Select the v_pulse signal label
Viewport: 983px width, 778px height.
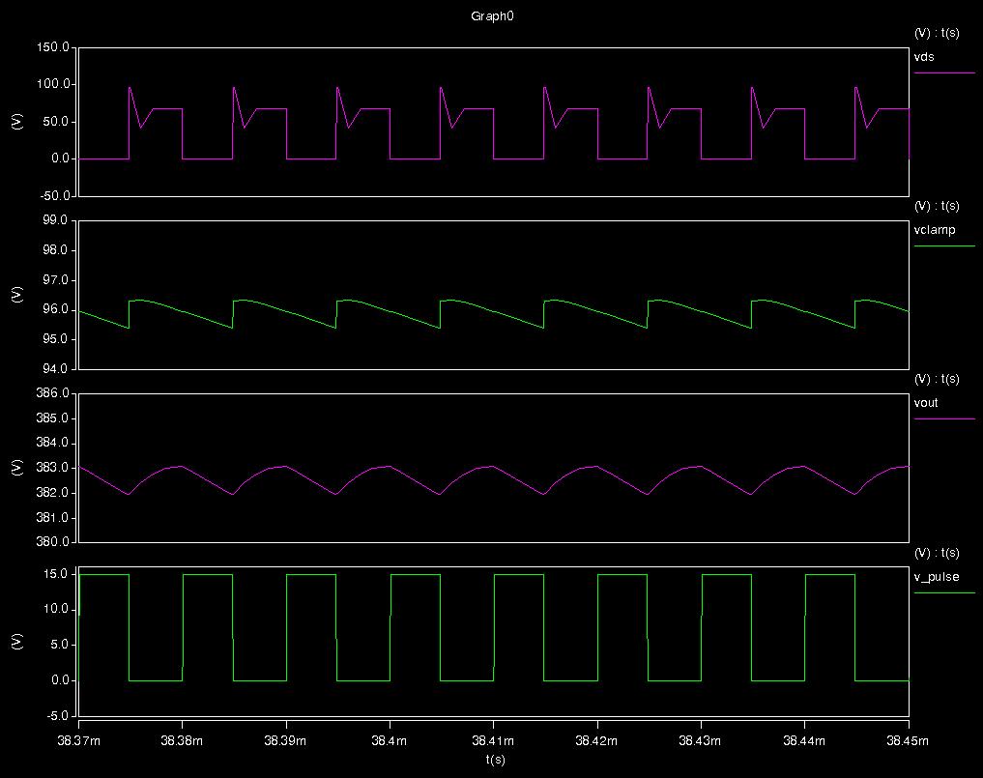[937, 577]
